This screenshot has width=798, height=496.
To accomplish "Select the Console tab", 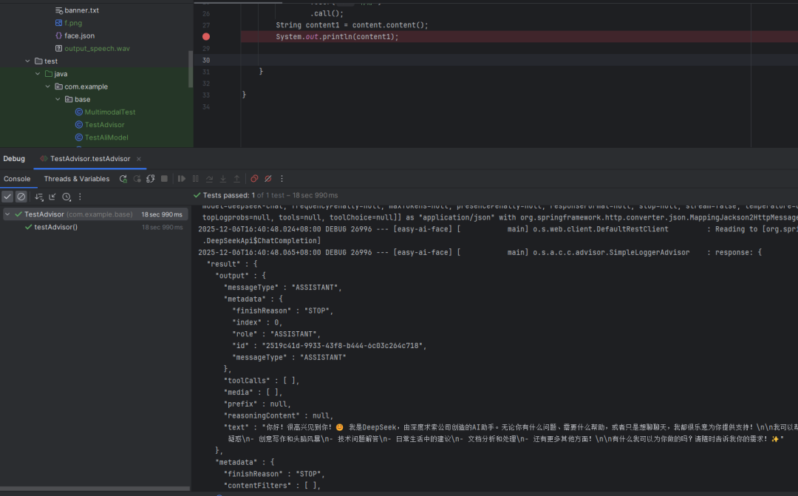I will pos(17,179).
